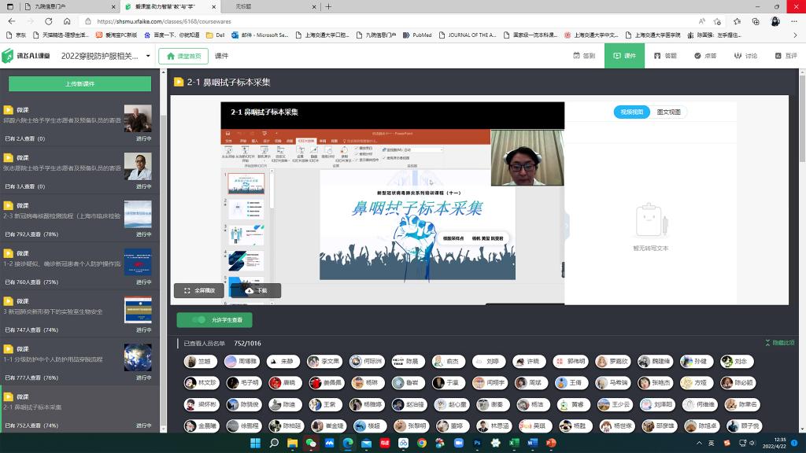The width and height of the screenshot is (806, 453).
Task: Select the 1-1 分级防护 courseware thumbnail
Action: tap(138, 358)
